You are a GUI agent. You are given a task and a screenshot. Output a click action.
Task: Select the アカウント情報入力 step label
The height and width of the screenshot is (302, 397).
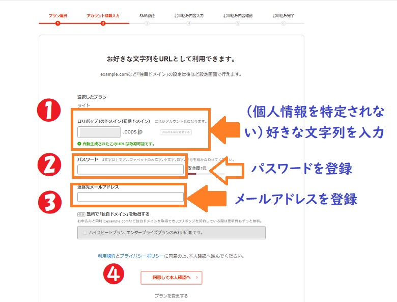click(x=103, y=16)
